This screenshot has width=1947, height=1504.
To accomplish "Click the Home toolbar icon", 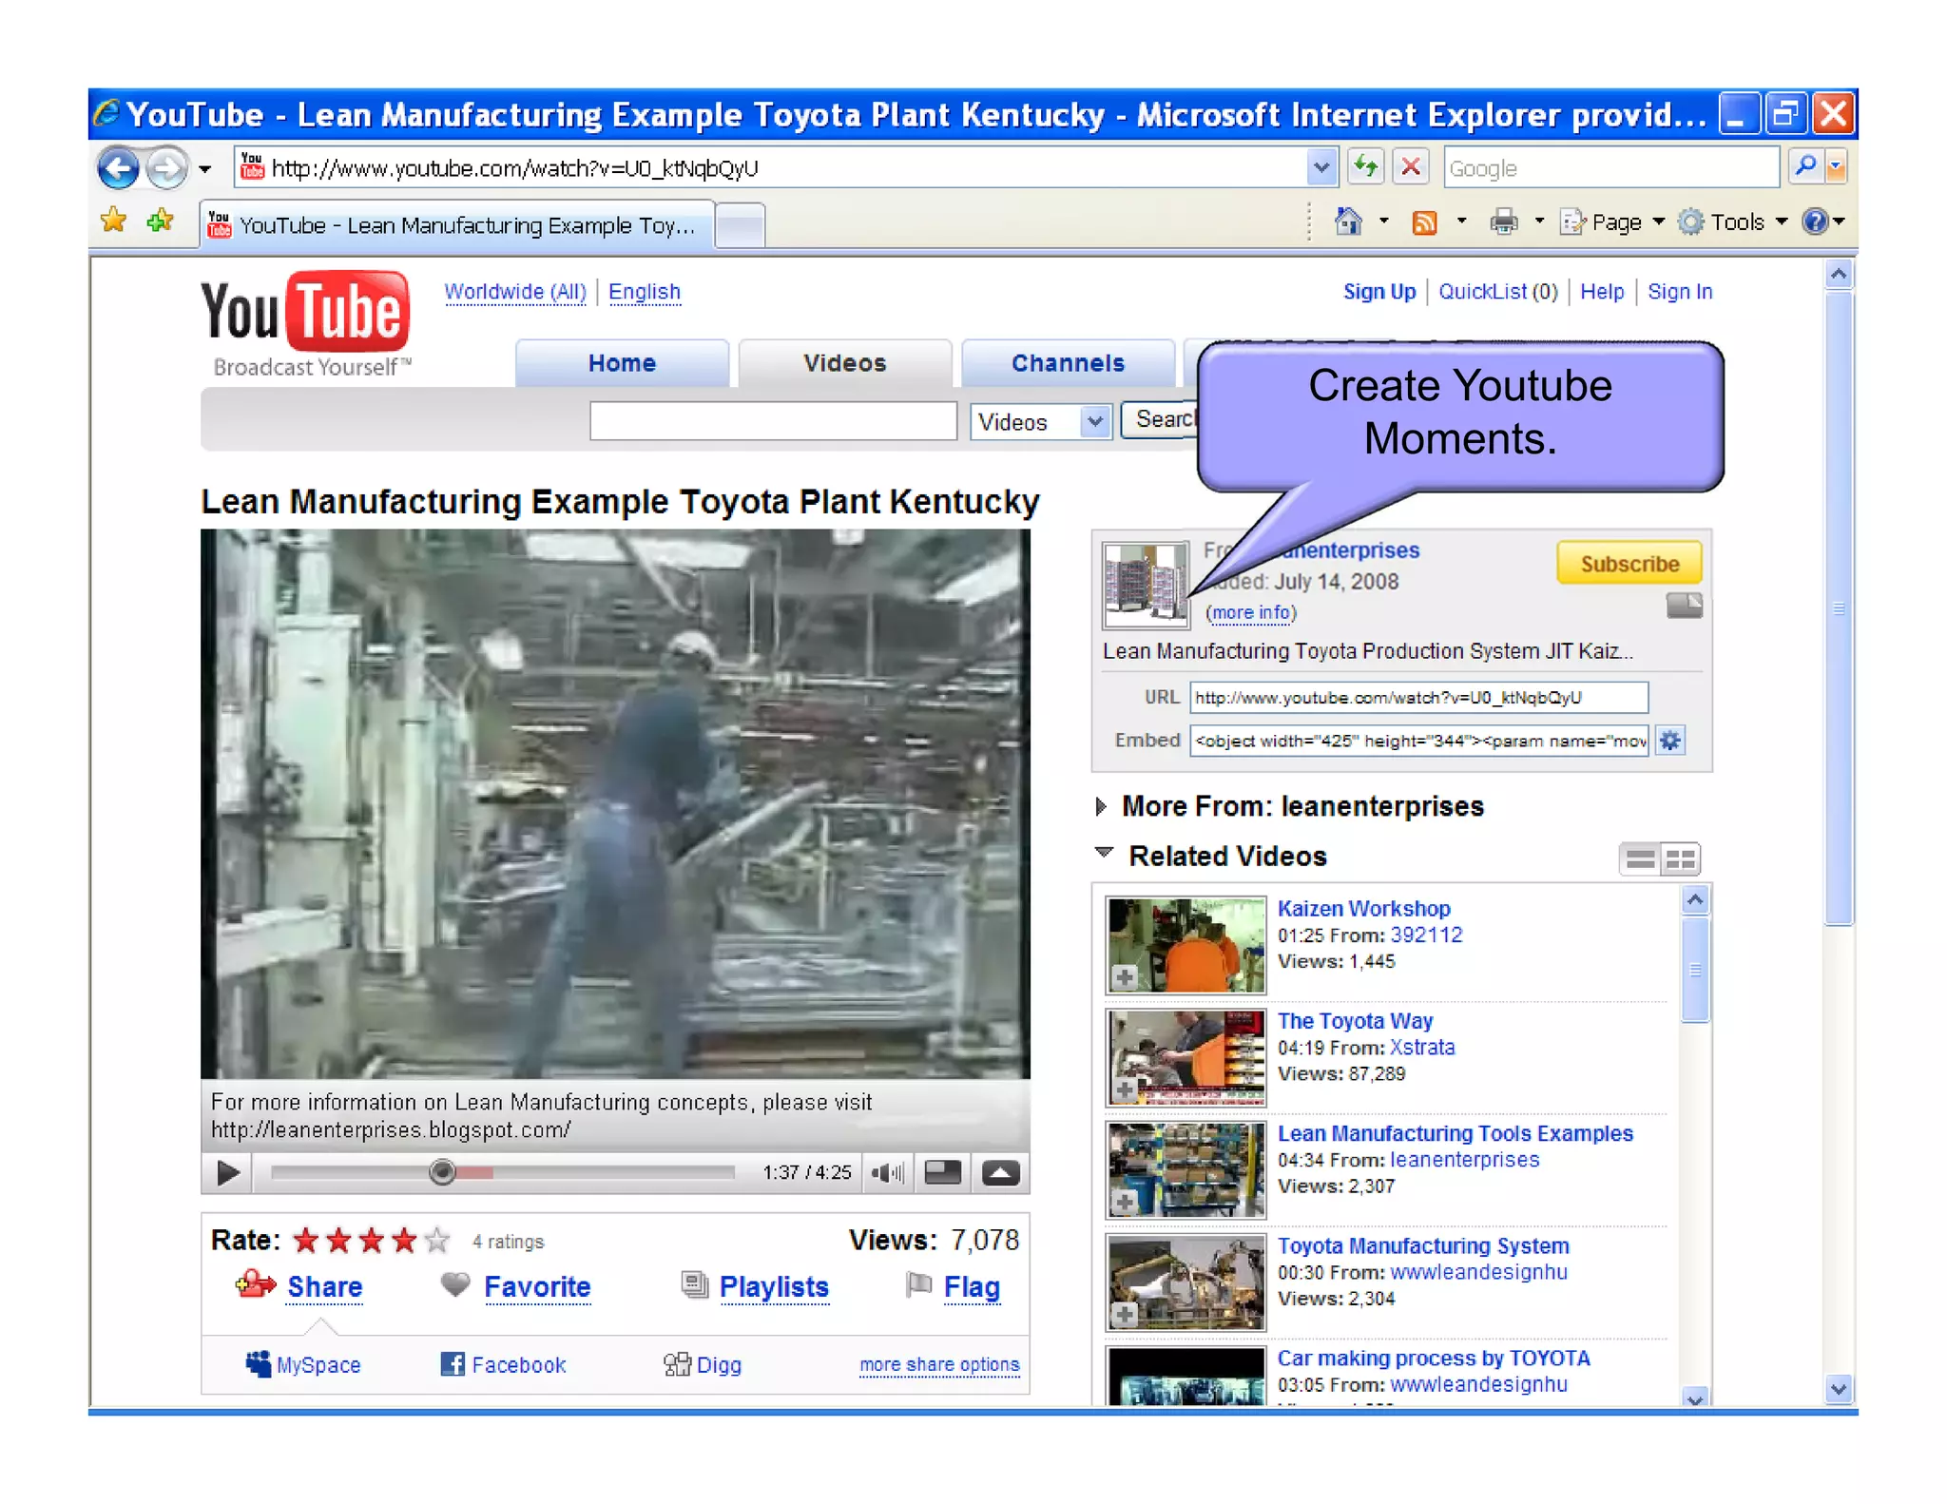I will pos(1347,222).
